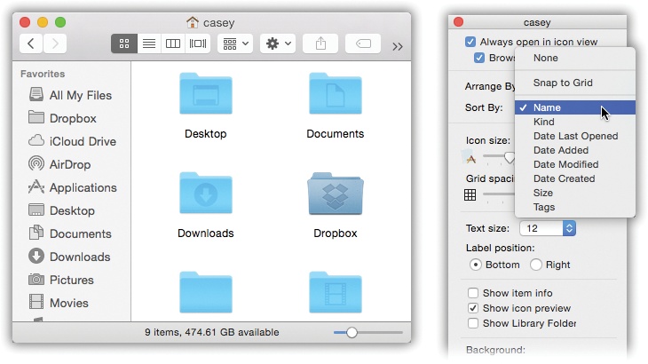The width and height of the screenshot is (648, 364).
Task: Open the Dropbox folder icon
Action: 335,195
